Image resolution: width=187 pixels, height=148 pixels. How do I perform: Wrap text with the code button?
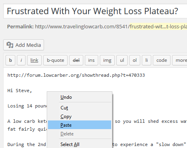click(x=161, y=60)
